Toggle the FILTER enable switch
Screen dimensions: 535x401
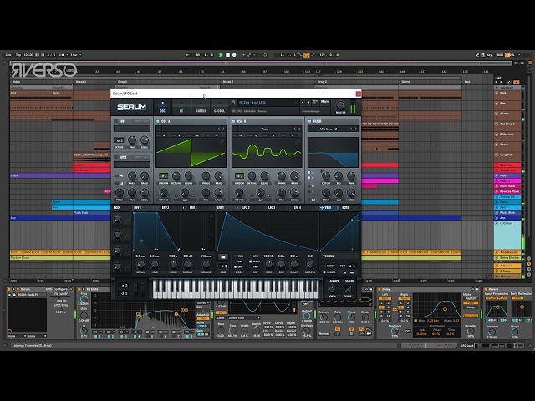click(x=309, y=121)
